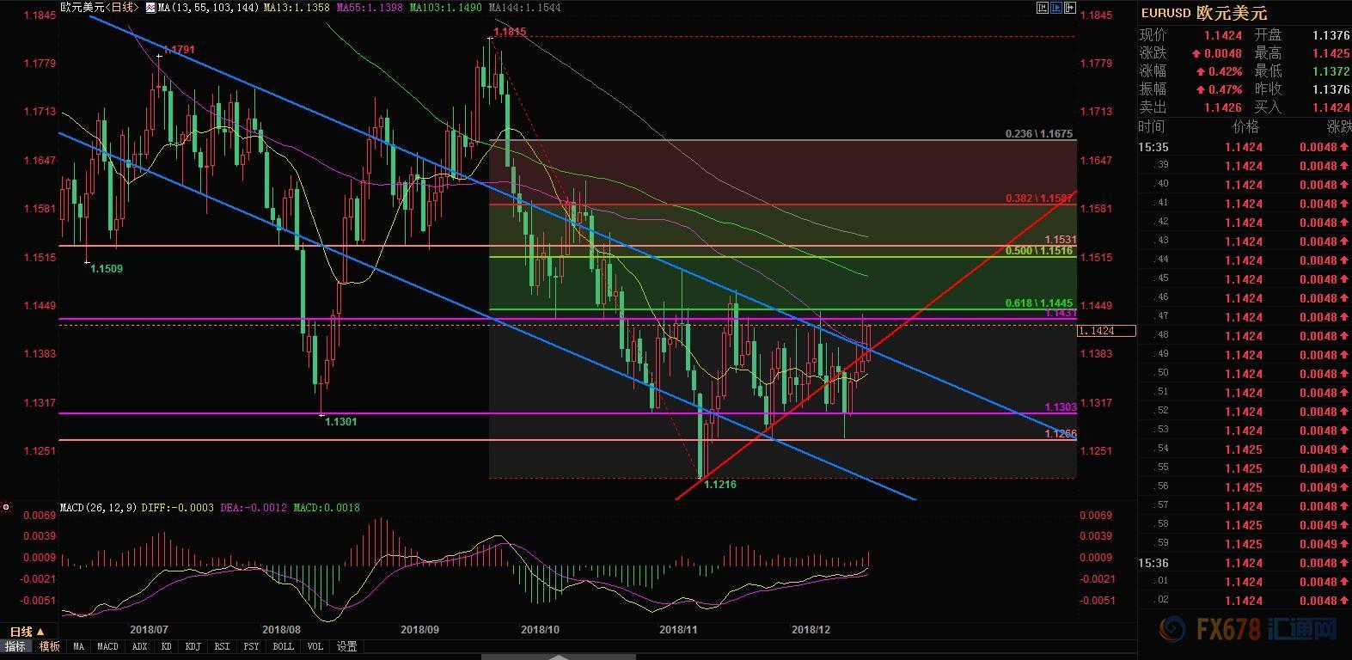Click the 1.1301 low price label
Viewport: 1352px width, 660px height.
341,422
